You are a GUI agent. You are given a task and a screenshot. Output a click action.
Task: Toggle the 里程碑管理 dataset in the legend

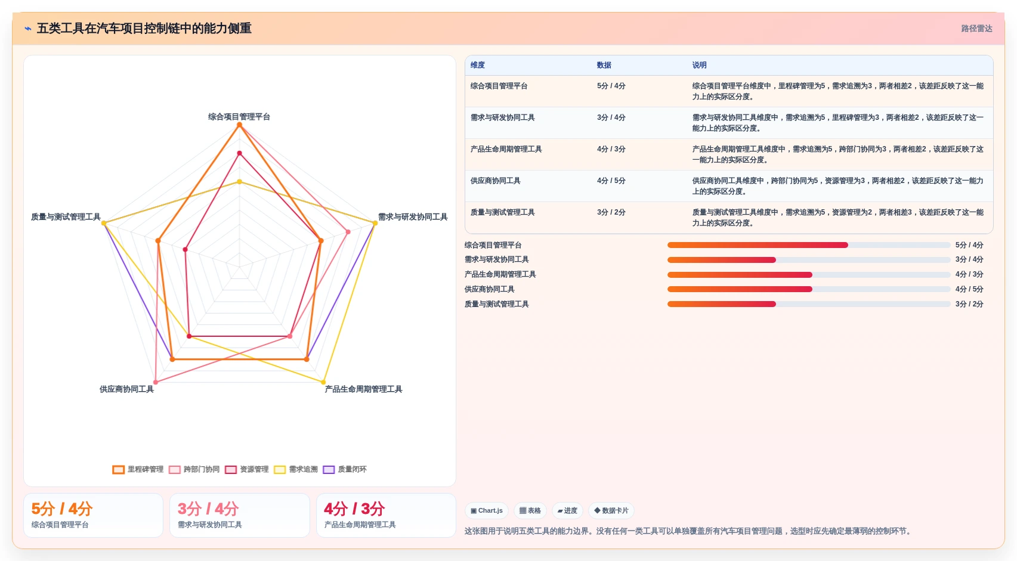click(x=138, y=470)
